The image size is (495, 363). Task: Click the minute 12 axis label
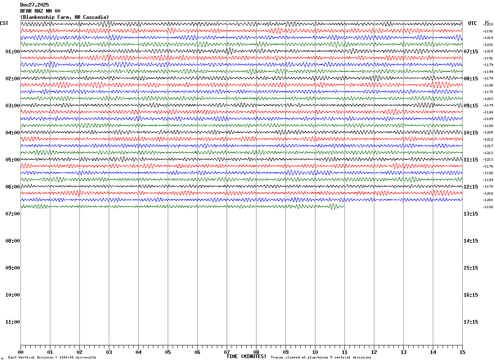(374, 352)
